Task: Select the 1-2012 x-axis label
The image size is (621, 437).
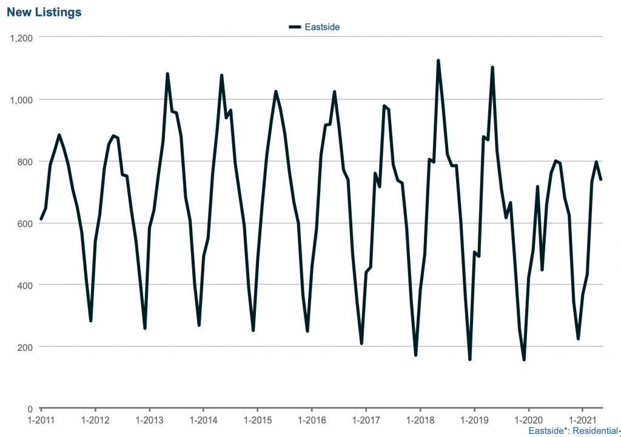Action: point(95,419)
